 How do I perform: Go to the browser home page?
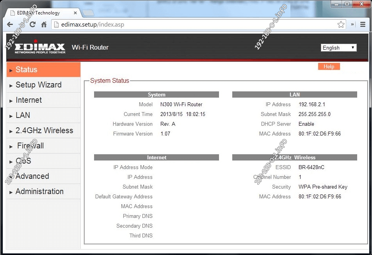[x=44, y=24]
